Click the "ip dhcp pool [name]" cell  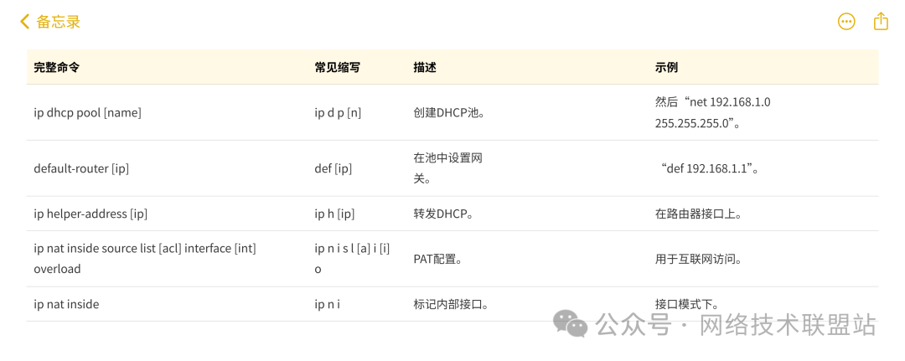(87, 112)
